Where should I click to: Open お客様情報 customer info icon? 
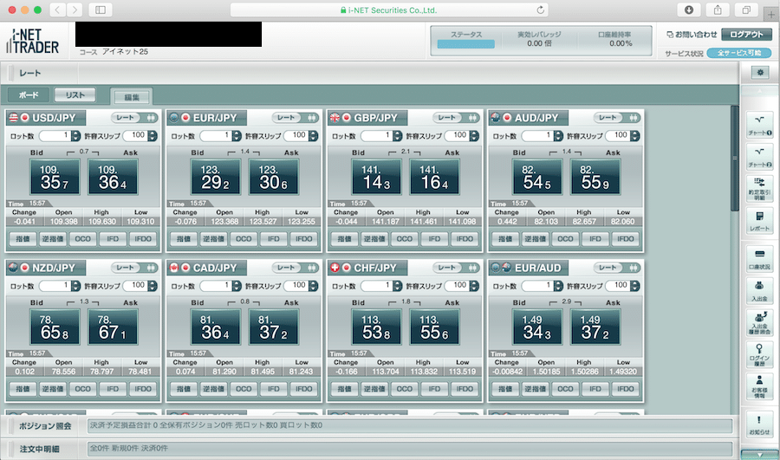(759, 386)
